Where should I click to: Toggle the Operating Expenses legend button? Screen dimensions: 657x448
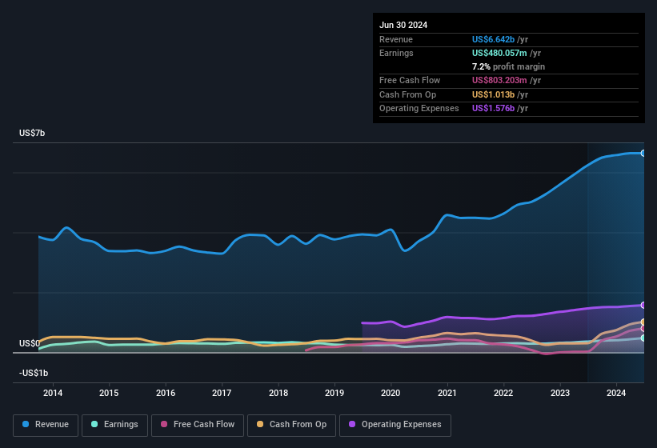pyautogui.click(x=395, y=425)
